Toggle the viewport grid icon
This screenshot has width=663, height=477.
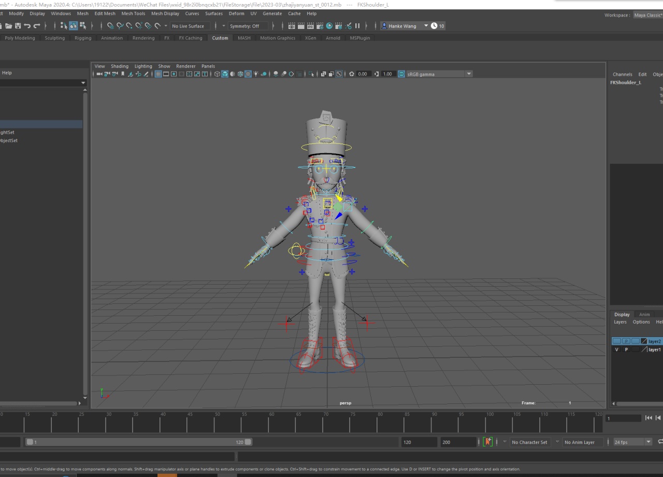[158, 74]
